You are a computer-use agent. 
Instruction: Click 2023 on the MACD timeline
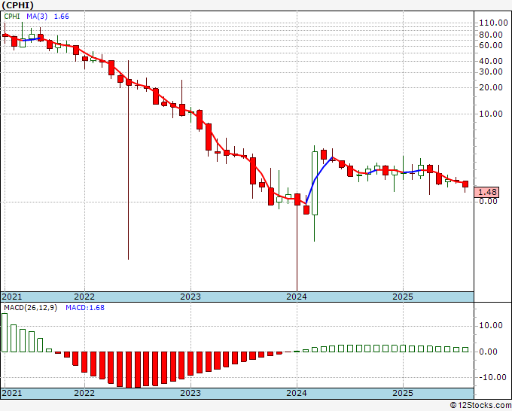point(190,393)
